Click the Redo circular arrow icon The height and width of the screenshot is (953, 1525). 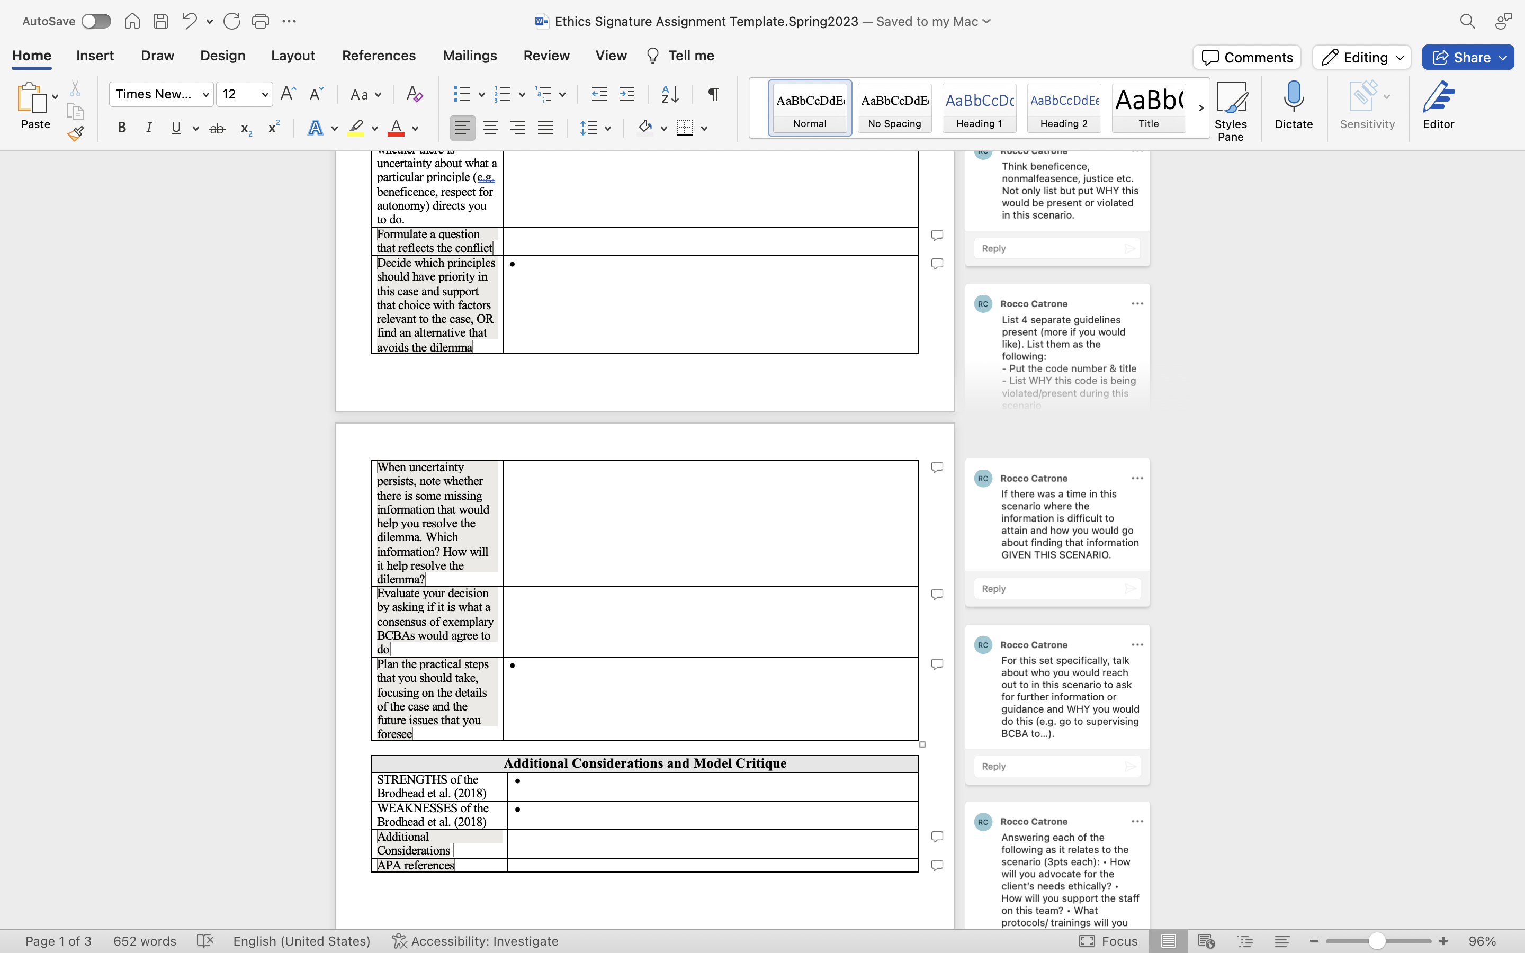click(x=231, y=21)
